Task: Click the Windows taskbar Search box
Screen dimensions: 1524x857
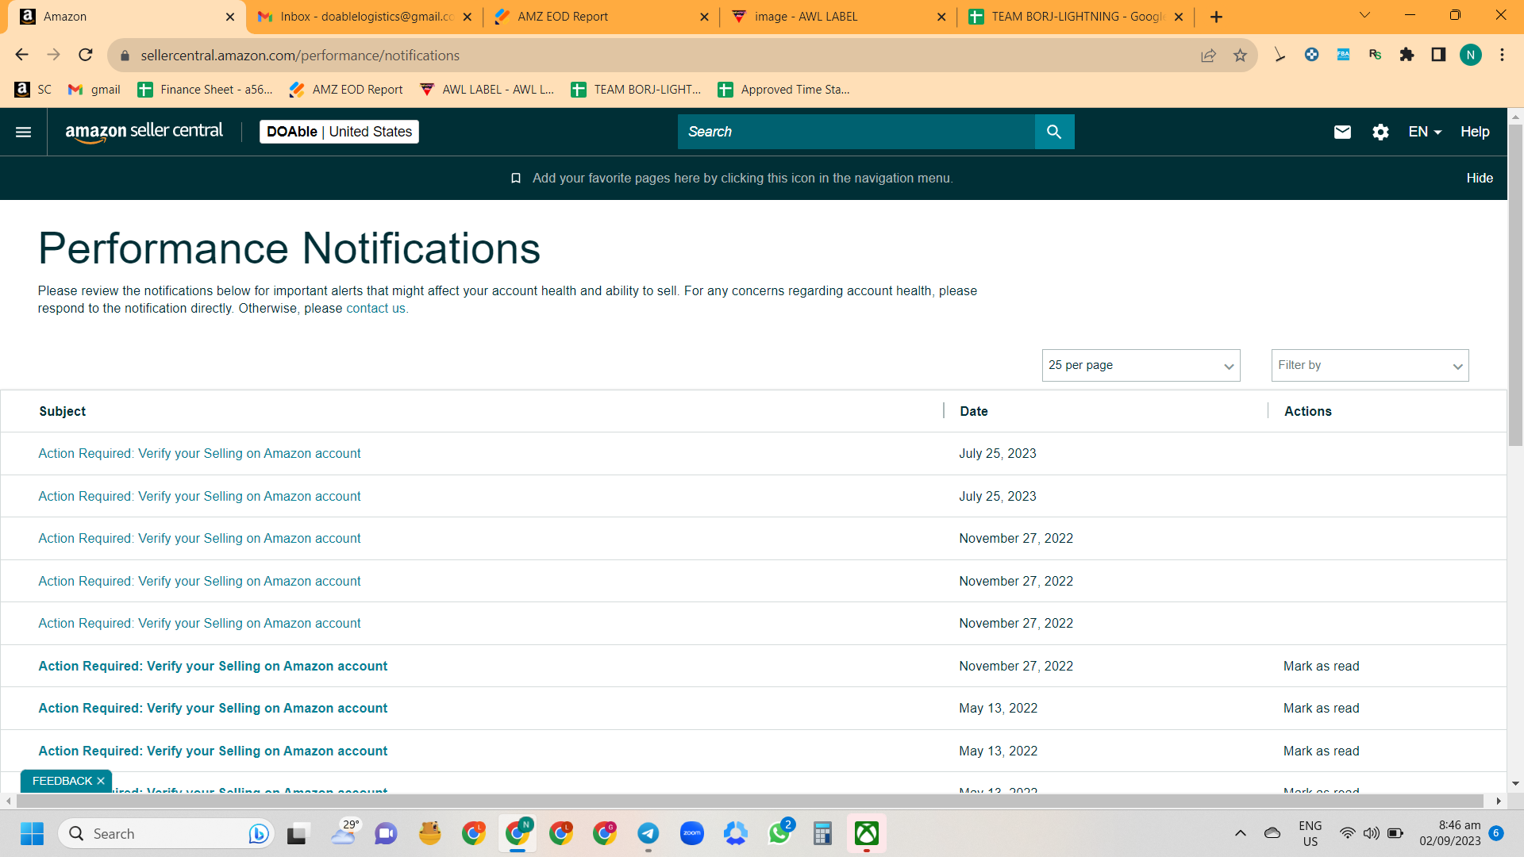Action: [x=167, y=834]
